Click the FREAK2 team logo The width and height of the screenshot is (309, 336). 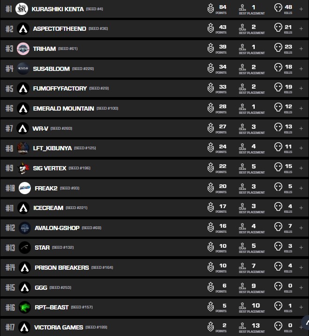coord(24,188)
